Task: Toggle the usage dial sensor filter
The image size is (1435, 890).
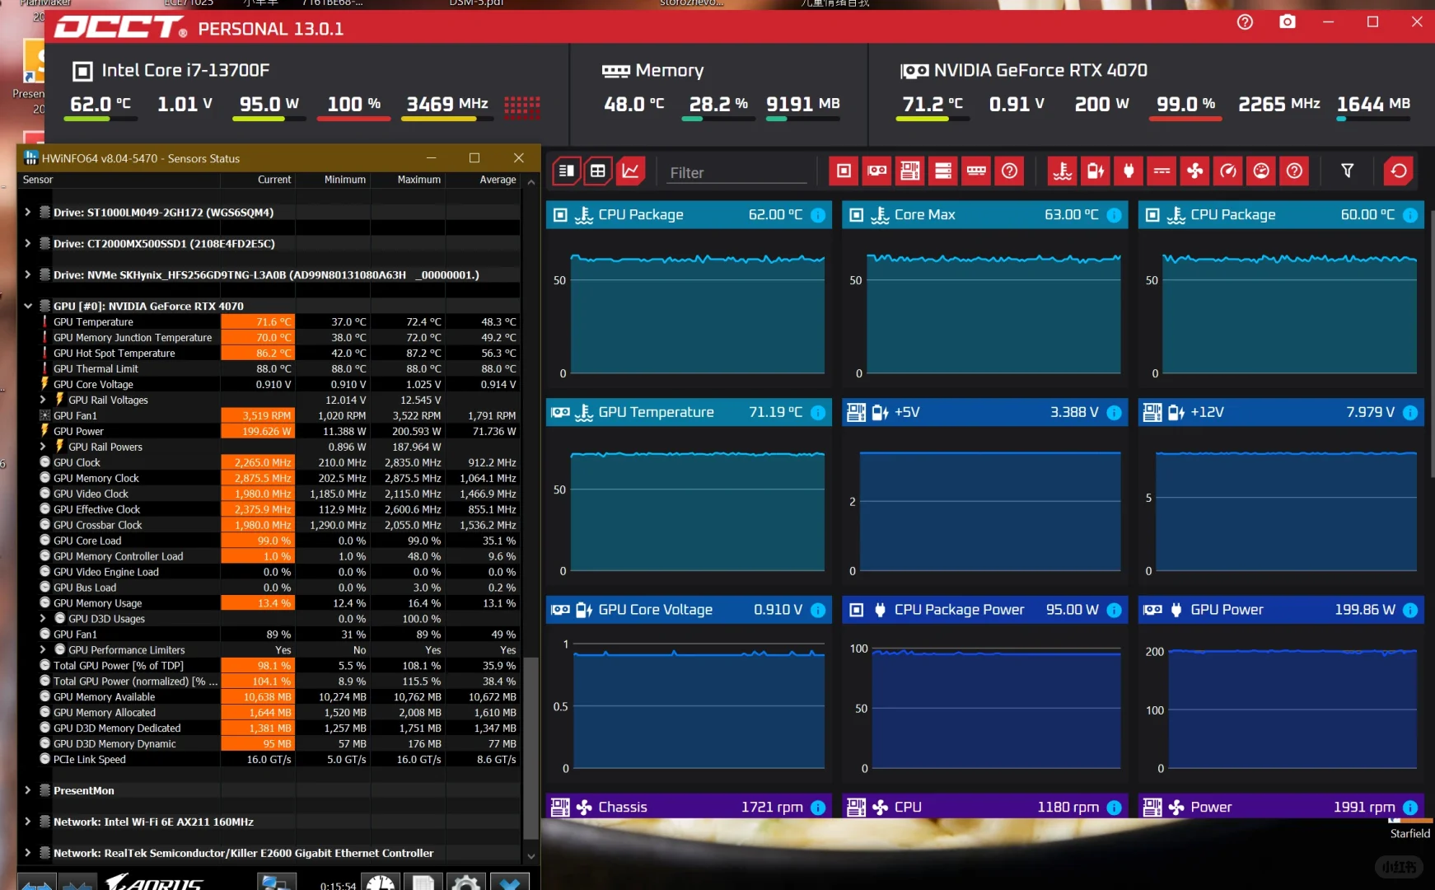Action: 1261,171
